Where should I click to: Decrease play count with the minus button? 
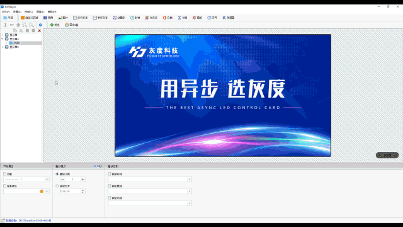(63, 179)
